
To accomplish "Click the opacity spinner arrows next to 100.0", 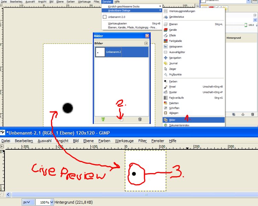I will click(x=257, y=25).
